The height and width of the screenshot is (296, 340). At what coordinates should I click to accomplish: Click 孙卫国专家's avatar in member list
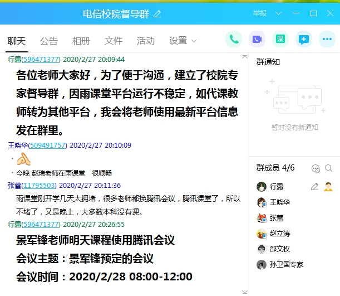pyautogui.click(x=262, y=265)
